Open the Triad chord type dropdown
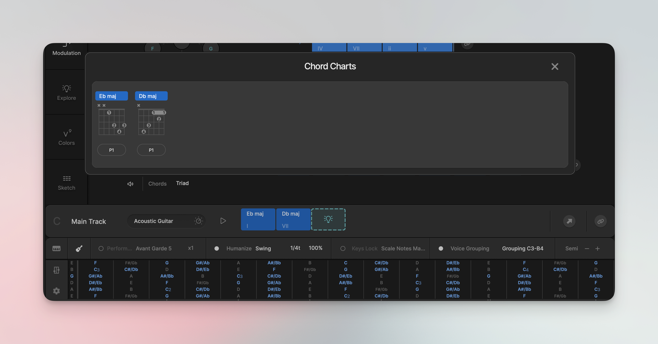The image size is (658, 344). click(182, 183)
